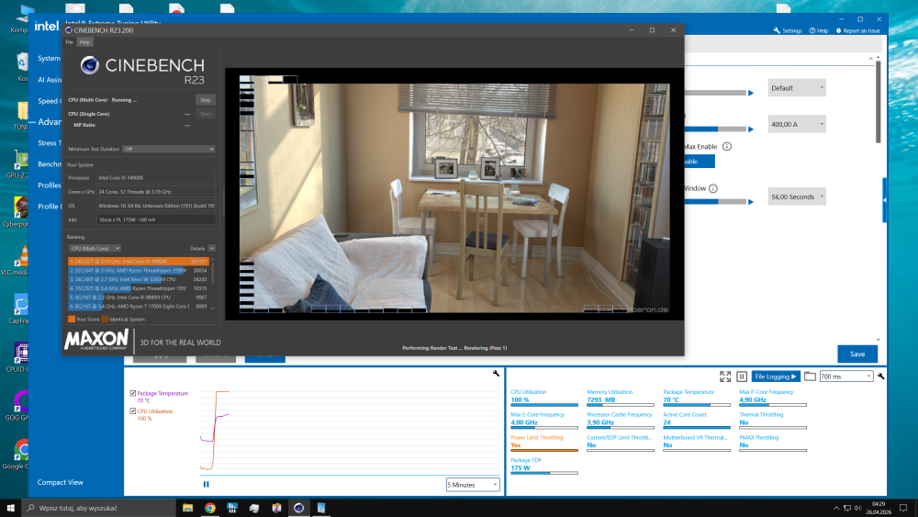Uncheck the CPU Utilization graph checkbox

(133, 411)
